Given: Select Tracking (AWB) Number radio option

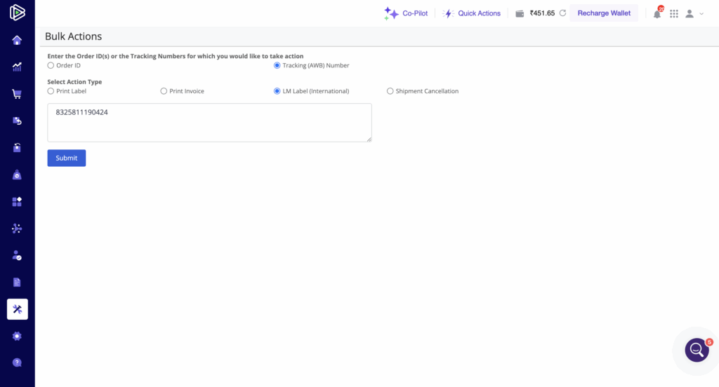Looking at the screenshot, I should pos(277,65).
